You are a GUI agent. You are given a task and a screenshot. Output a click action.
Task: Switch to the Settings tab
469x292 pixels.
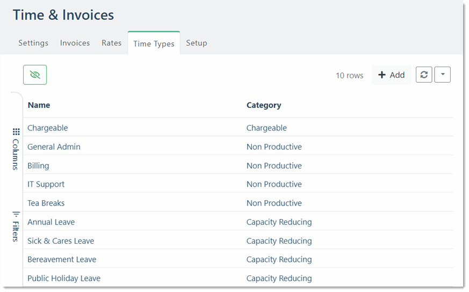coord(33,43)
